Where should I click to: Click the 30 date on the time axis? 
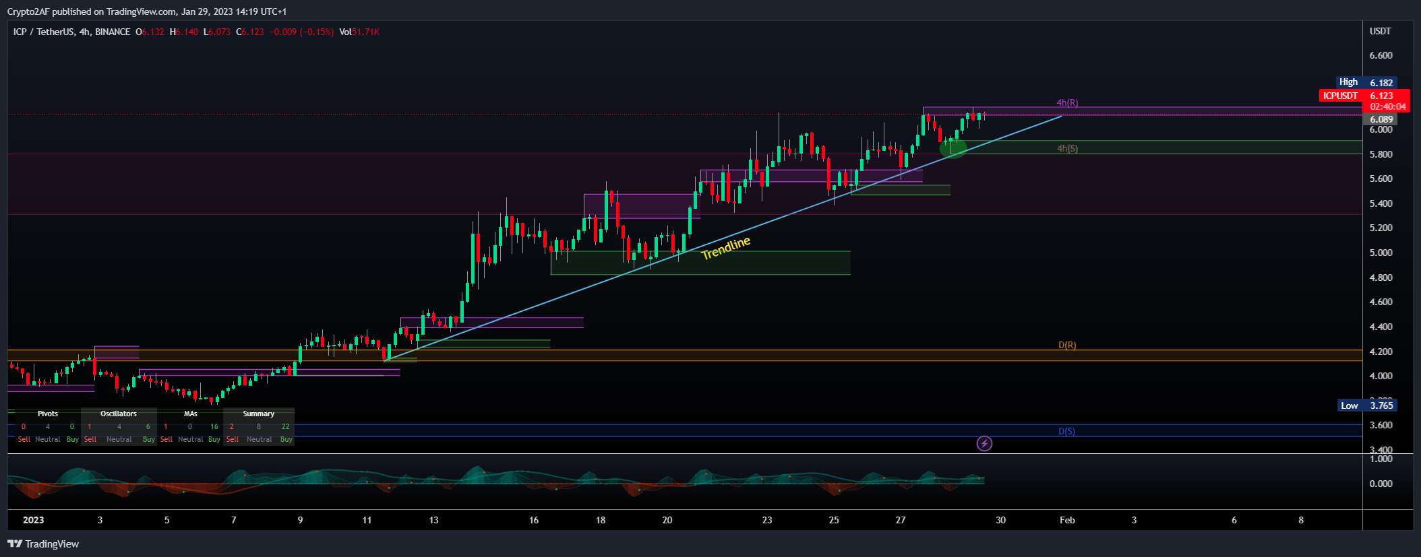click(1000, 520)
